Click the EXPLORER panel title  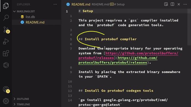tap(23, 4)
